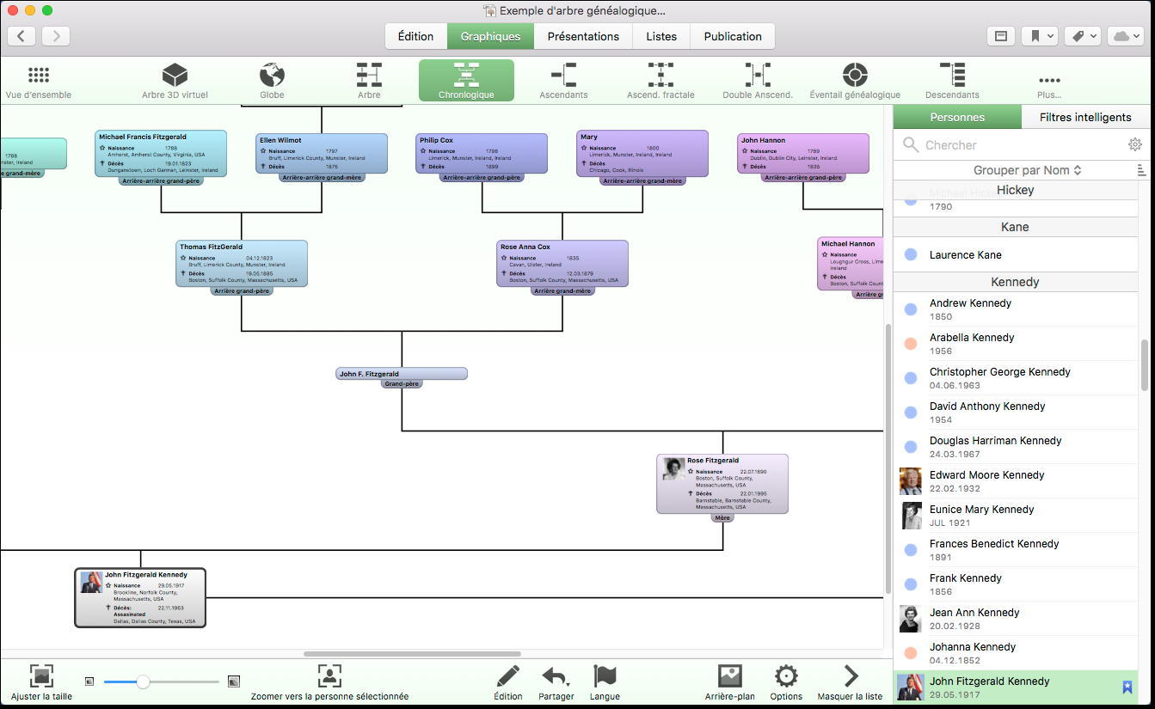Screen dimensions: 1155x709
Task: Open the Éventail généalogique chart
Action: (x=855, y=83)
